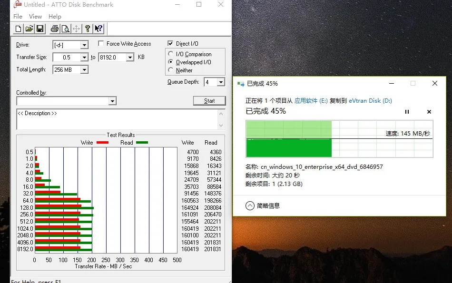Click the Save floppy disk icon
The width and height of the screenshot is (452, 283).
40,29
